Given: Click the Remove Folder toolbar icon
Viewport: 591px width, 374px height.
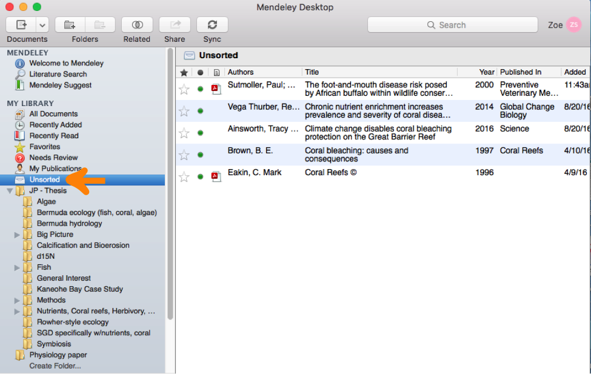Looking at the screenshot, I should tap(100, 25).
